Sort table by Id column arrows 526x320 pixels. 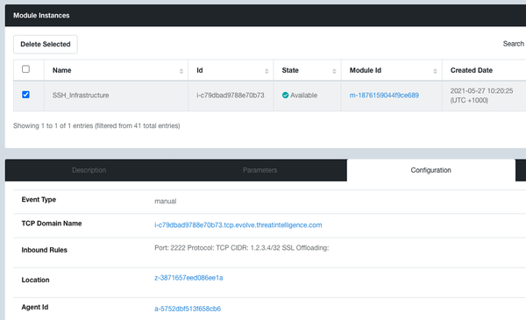tap(267, 71)
